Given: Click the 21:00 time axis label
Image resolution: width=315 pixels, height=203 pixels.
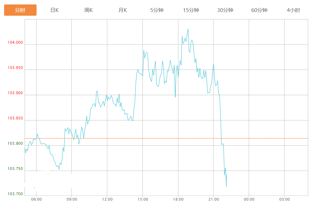Looking at the screenshot, I should coord(214,199).
